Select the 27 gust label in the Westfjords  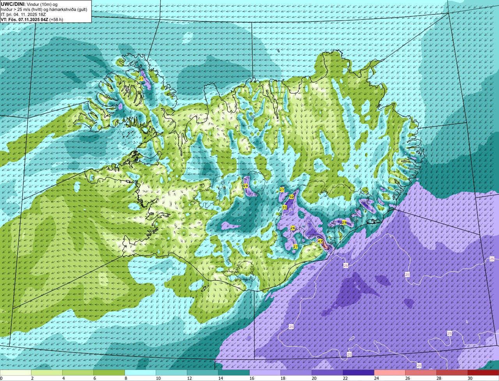point(141,79)
